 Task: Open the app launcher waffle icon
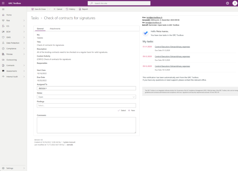[3, 3]
